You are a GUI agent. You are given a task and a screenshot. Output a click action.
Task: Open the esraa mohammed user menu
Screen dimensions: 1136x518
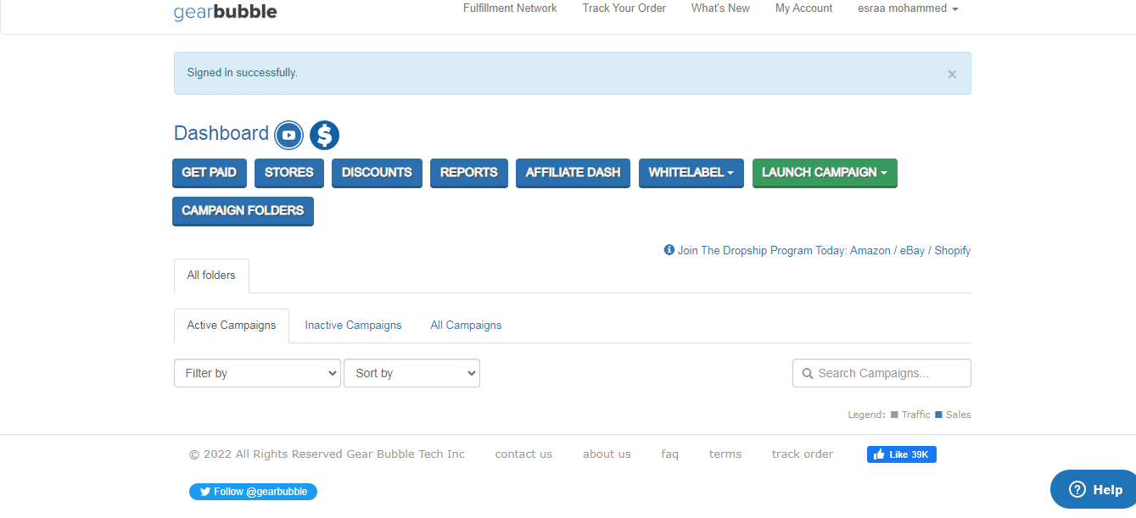909,8
